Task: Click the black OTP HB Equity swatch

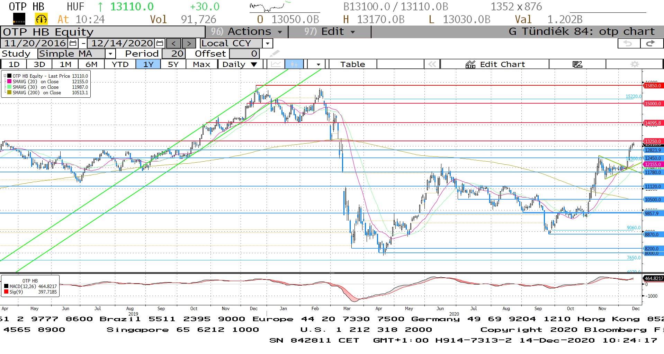Action: pyautogui.click(x=9, y=76)
